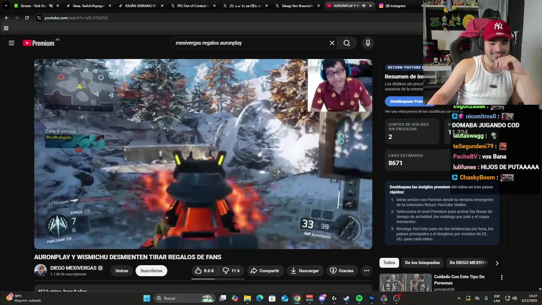Open the YouTube hamburger guide menu
The width and height of the screenshot is (542, 305).
11,43
